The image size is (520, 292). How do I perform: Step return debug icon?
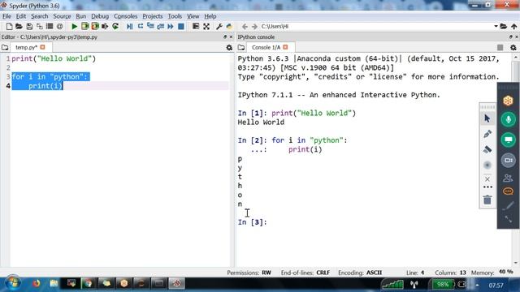[x=161, y=27]
